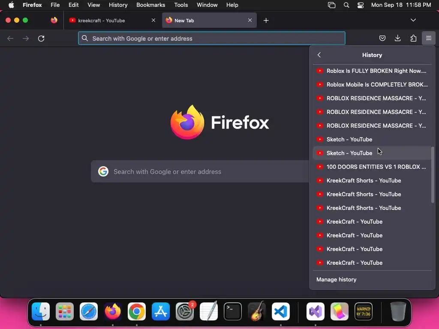Viewport: 439px width, 329px height.
Task: Open Visual Studio from the Dock
Action: [x=316, y=311]
